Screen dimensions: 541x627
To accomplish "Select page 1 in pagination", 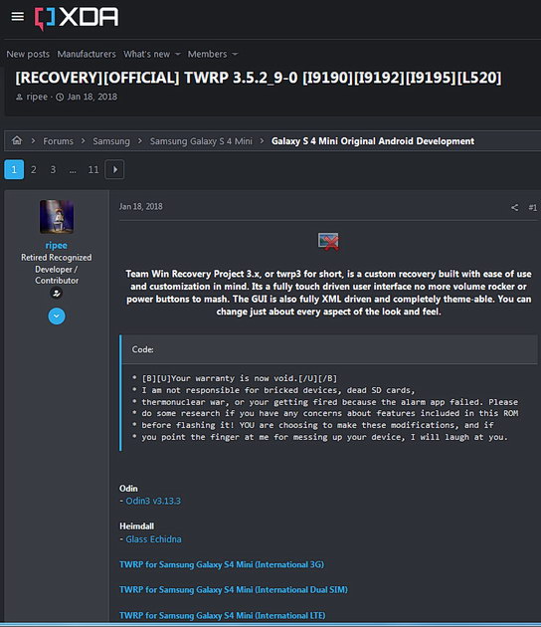I will (14, 169).
